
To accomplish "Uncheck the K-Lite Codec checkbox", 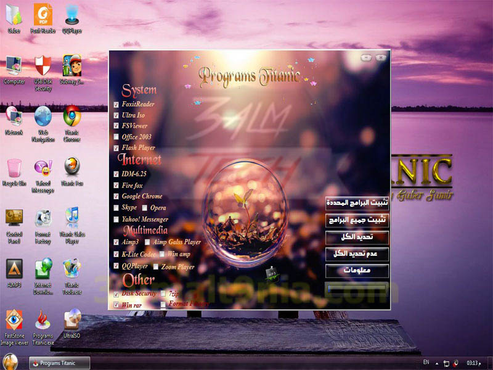I will coord(116,254).
